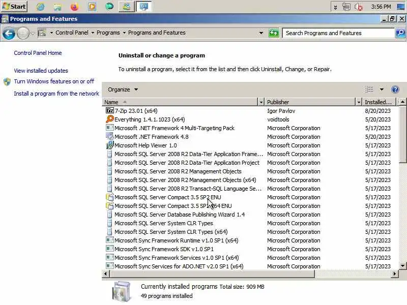Click the 7-Zip program icon
The width and height of the screenshot is (407, 305).
110,111
